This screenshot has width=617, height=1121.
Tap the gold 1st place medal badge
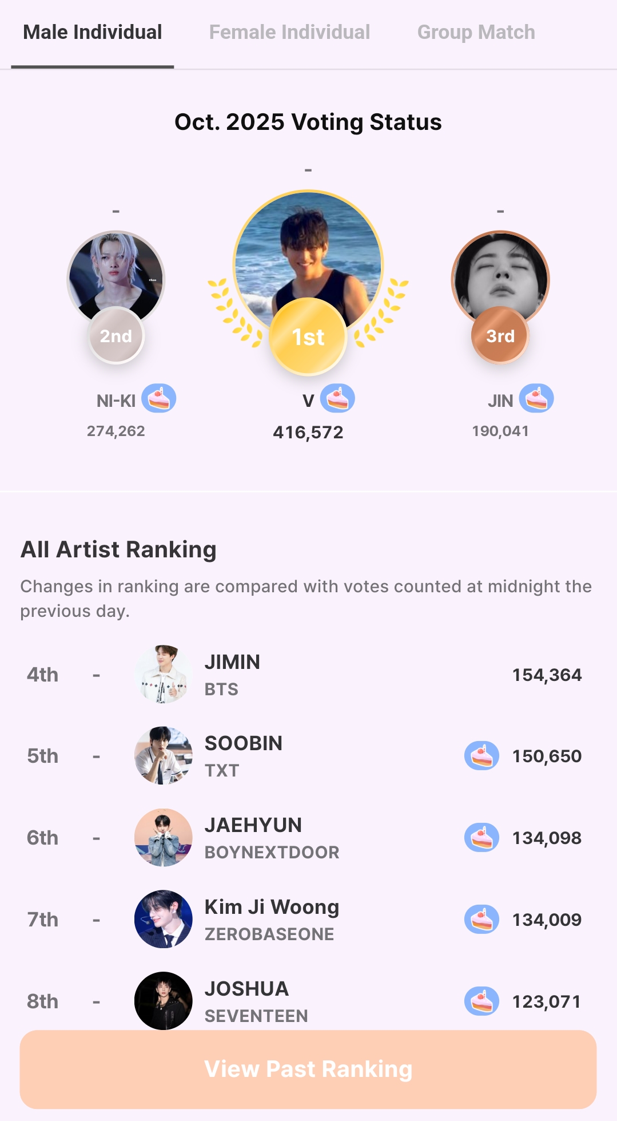(x=308, y=336)
